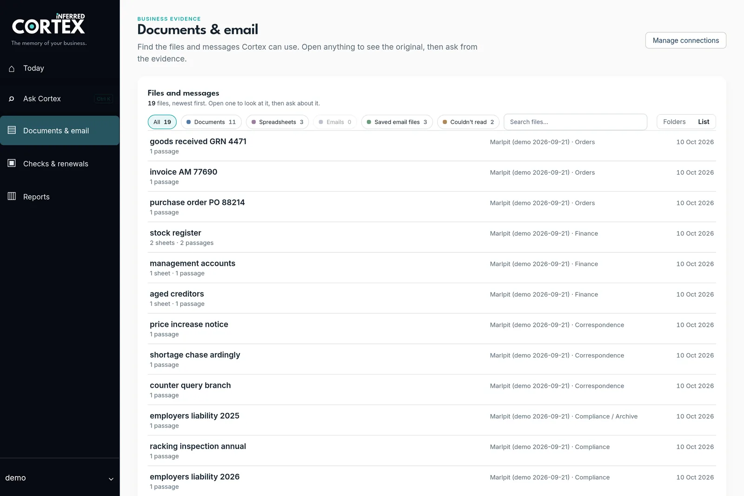This screenshot has height=496, width=744.
Task: Click the blue Documents filter dot
Action: click(x=188, y=122)
